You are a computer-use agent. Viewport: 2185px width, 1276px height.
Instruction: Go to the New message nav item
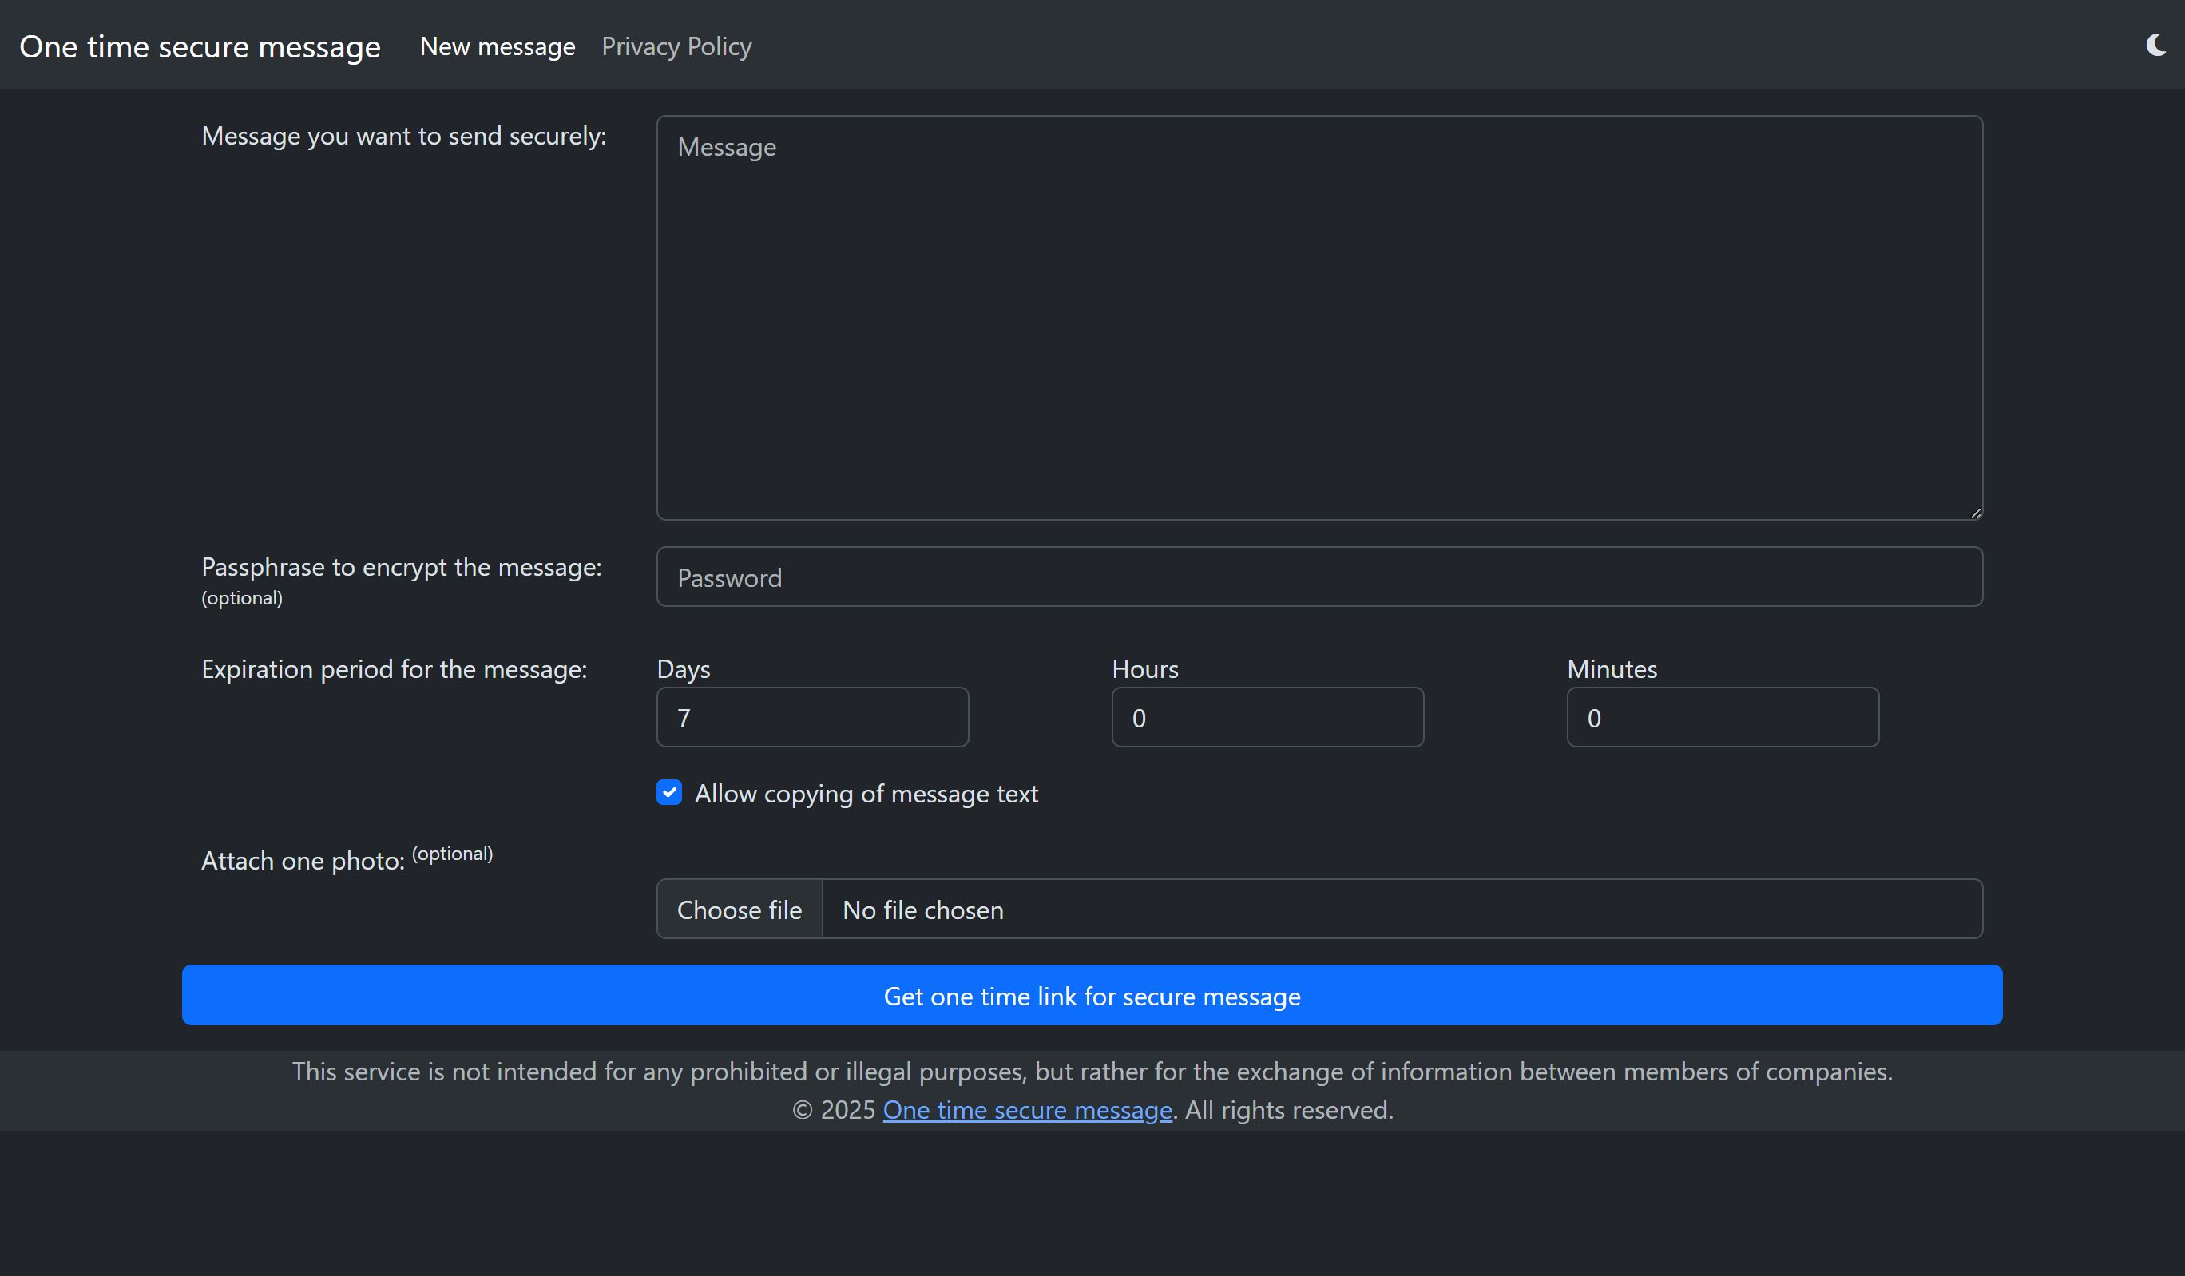pyautogui.click(x=497, y=47)
